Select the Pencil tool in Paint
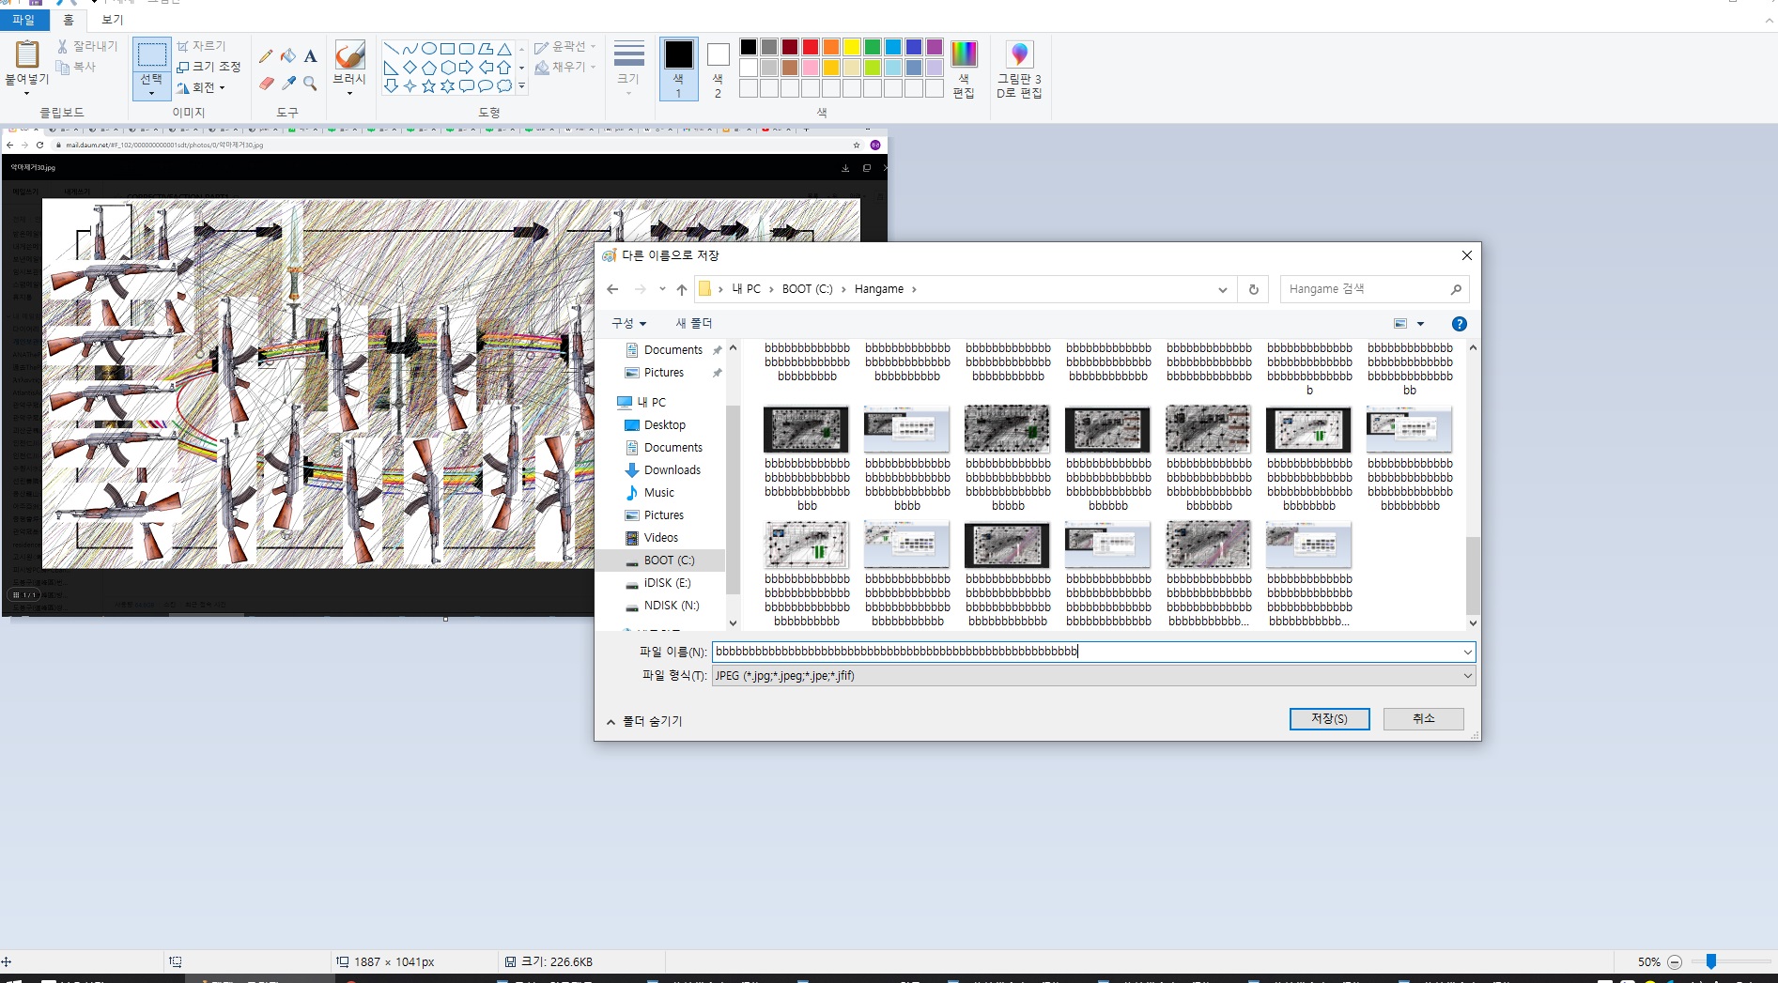Image resolution: width=1778 pixels, height=983 pixels. click(x=267, y=56)
